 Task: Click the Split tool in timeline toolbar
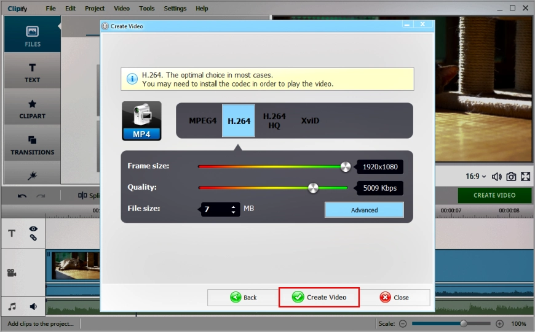tap(89, 195)
